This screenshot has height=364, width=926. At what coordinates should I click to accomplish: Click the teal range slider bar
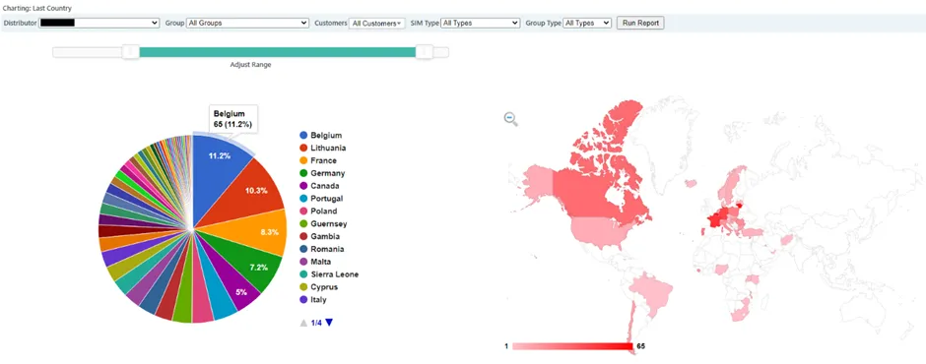278,52
